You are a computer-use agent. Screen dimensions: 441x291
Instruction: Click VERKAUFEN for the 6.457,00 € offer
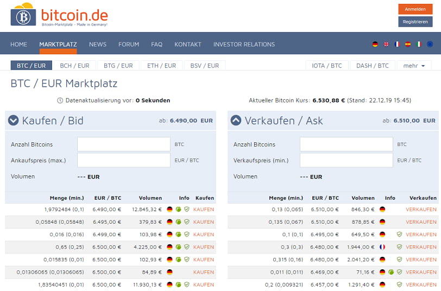(421, 284)
